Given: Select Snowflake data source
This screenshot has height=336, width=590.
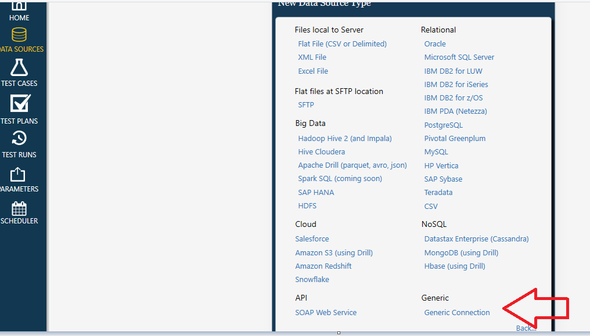Looking at the screenshot, I should 312,280.
